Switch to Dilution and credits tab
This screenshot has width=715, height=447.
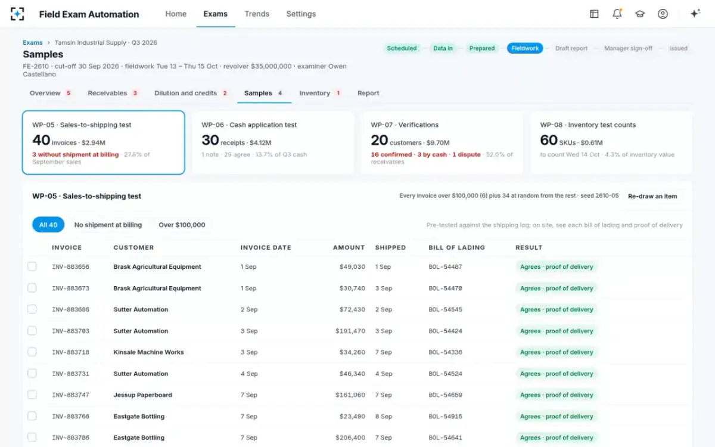(x=191, y=93)
